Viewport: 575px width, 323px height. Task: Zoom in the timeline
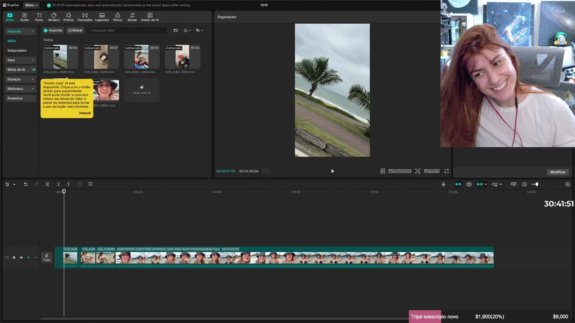567,184
